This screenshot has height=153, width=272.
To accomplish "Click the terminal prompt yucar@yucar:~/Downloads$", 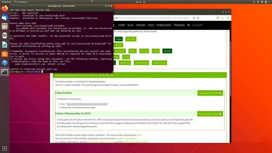I will (25, 72).
